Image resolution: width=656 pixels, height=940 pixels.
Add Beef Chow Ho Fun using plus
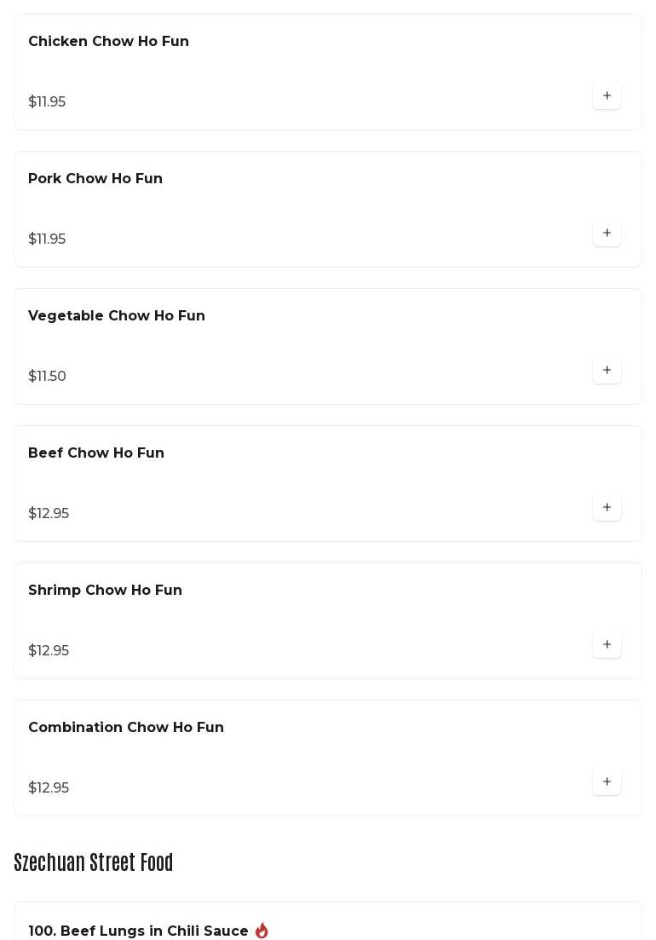(x=607, y=508)
